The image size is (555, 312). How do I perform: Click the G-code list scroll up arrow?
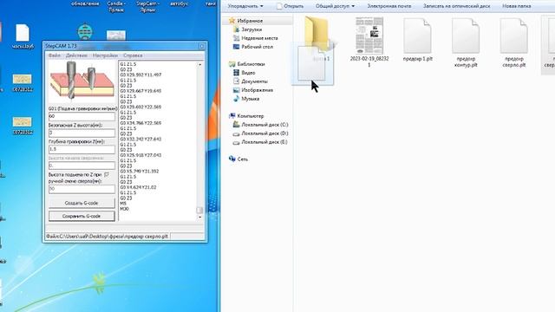(x=199, y=65)
